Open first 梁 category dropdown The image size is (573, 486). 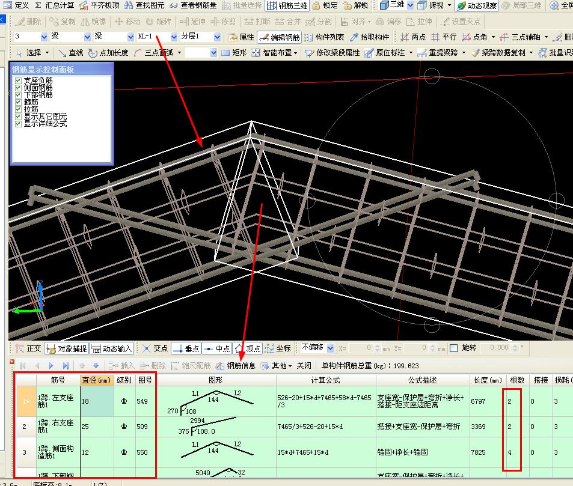coord(87,37)
